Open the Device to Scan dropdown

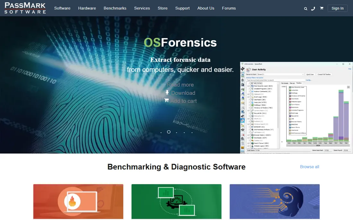click(280, 75)
